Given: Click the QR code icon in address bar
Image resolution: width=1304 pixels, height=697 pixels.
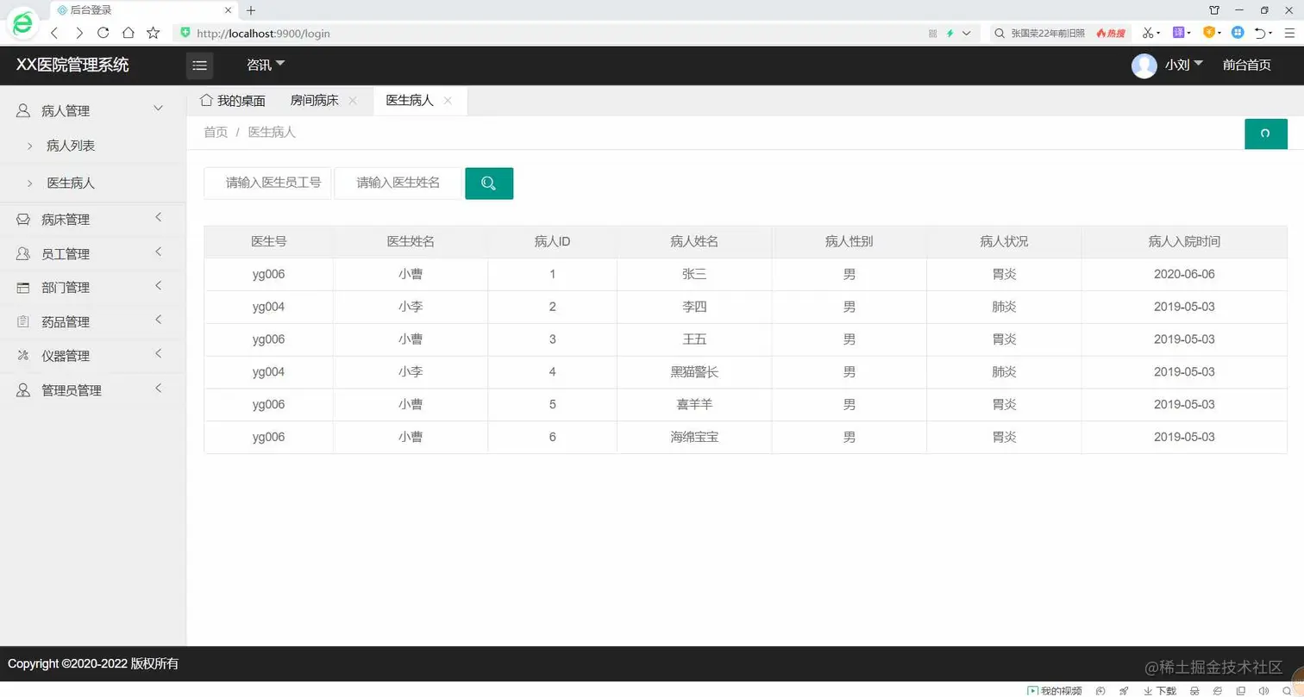Looking at the screenshot, I should click(932, 34).
